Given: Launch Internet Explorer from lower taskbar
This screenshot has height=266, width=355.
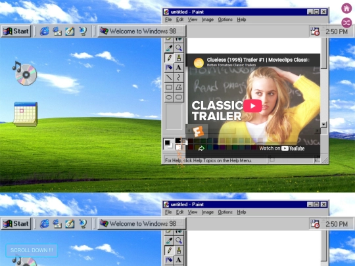Looking at the screenshot, I should (45, 224).
